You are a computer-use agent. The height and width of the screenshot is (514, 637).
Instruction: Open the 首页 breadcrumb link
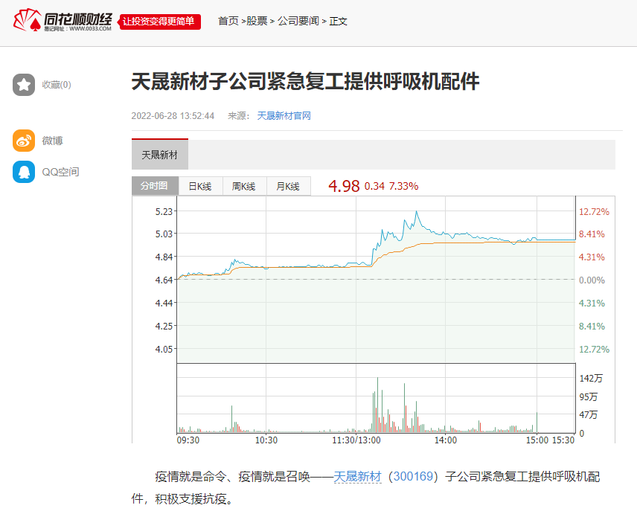(x=228, y=21)
